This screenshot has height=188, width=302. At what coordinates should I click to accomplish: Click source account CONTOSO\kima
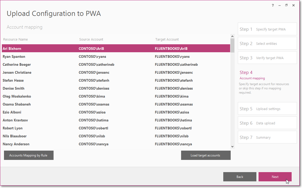92,96
